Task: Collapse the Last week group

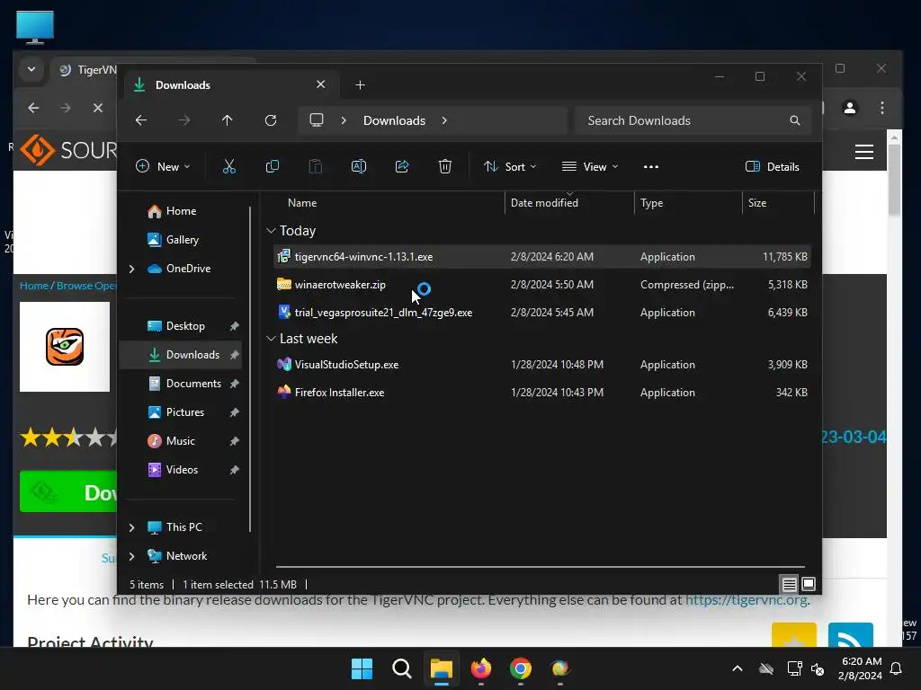Action: pos(271,339)
